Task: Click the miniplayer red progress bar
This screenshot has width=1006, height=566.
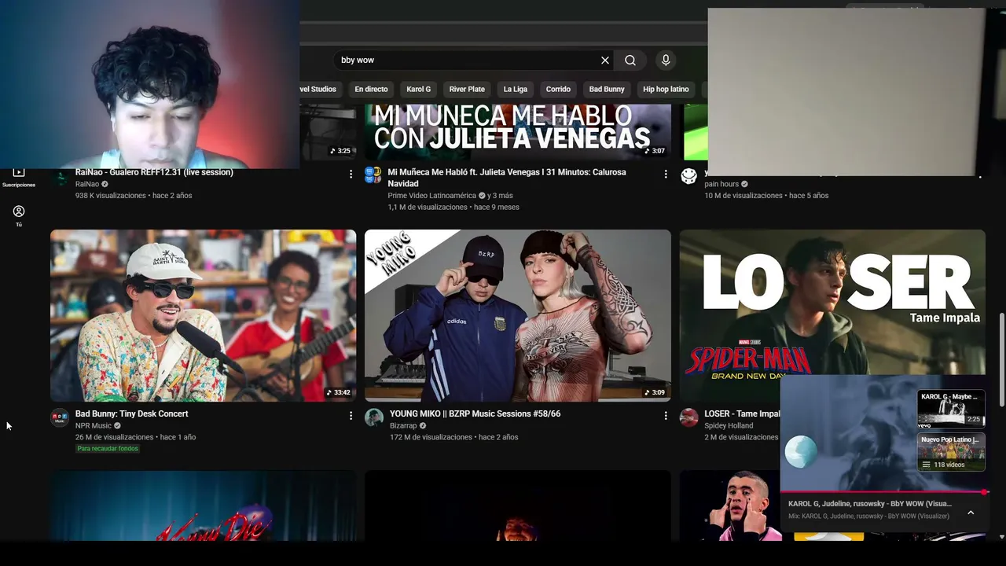Action: [883, 492]
